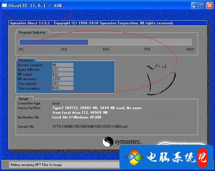Minimize the Ghost32 window
The height and width of the screenshot is (171, 215).
pyautogui.click(x=194, y=6)
